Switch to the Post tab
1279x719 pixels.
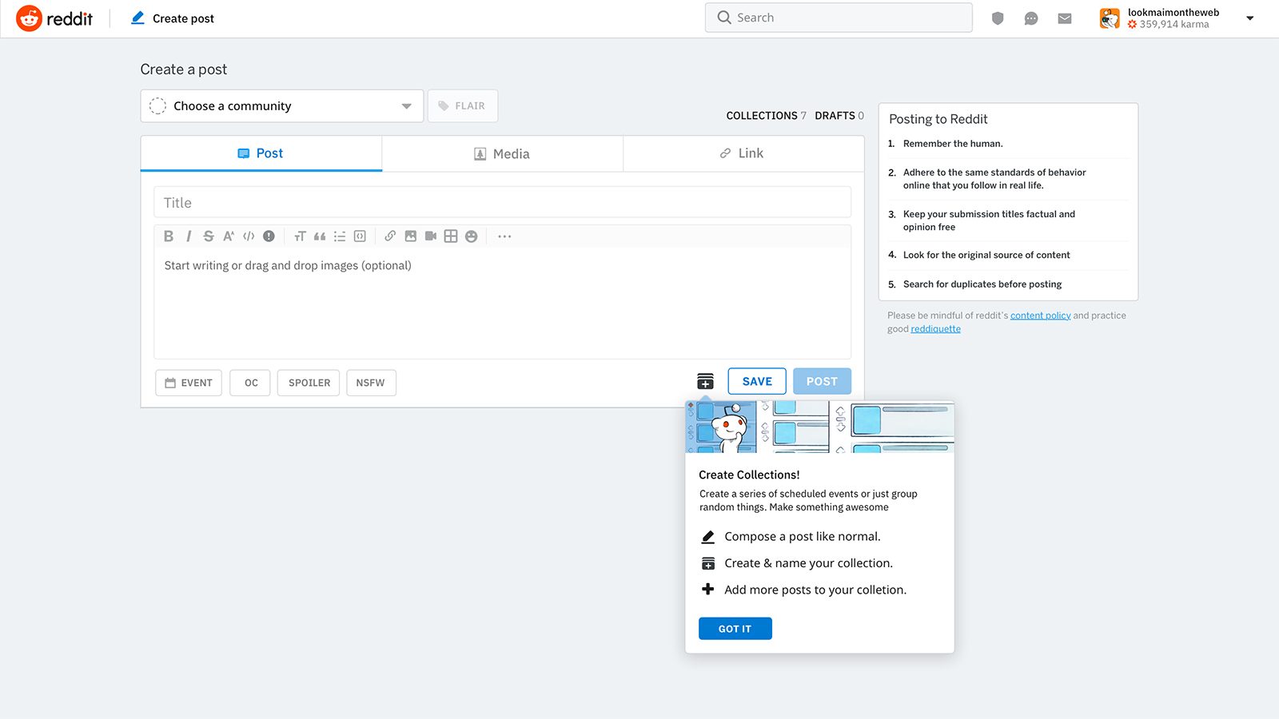pos(261,153)
